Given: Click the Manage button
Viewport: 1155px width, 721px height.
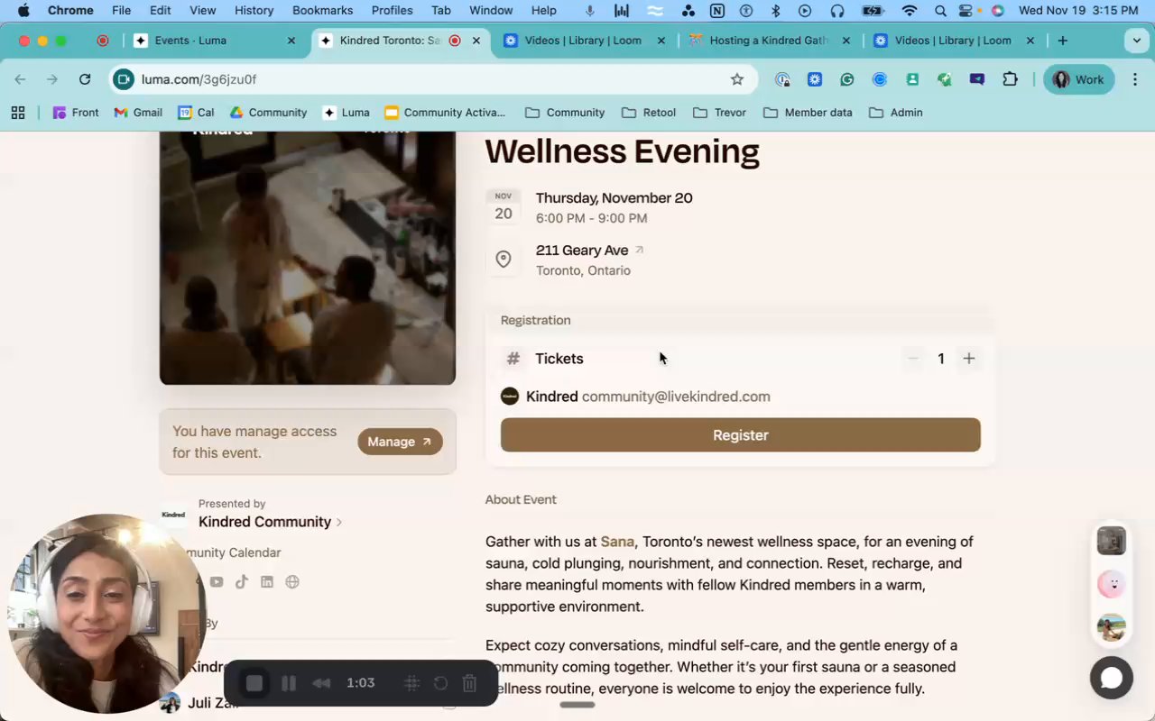Looking at the screenshot, I should tap(400, 442).
